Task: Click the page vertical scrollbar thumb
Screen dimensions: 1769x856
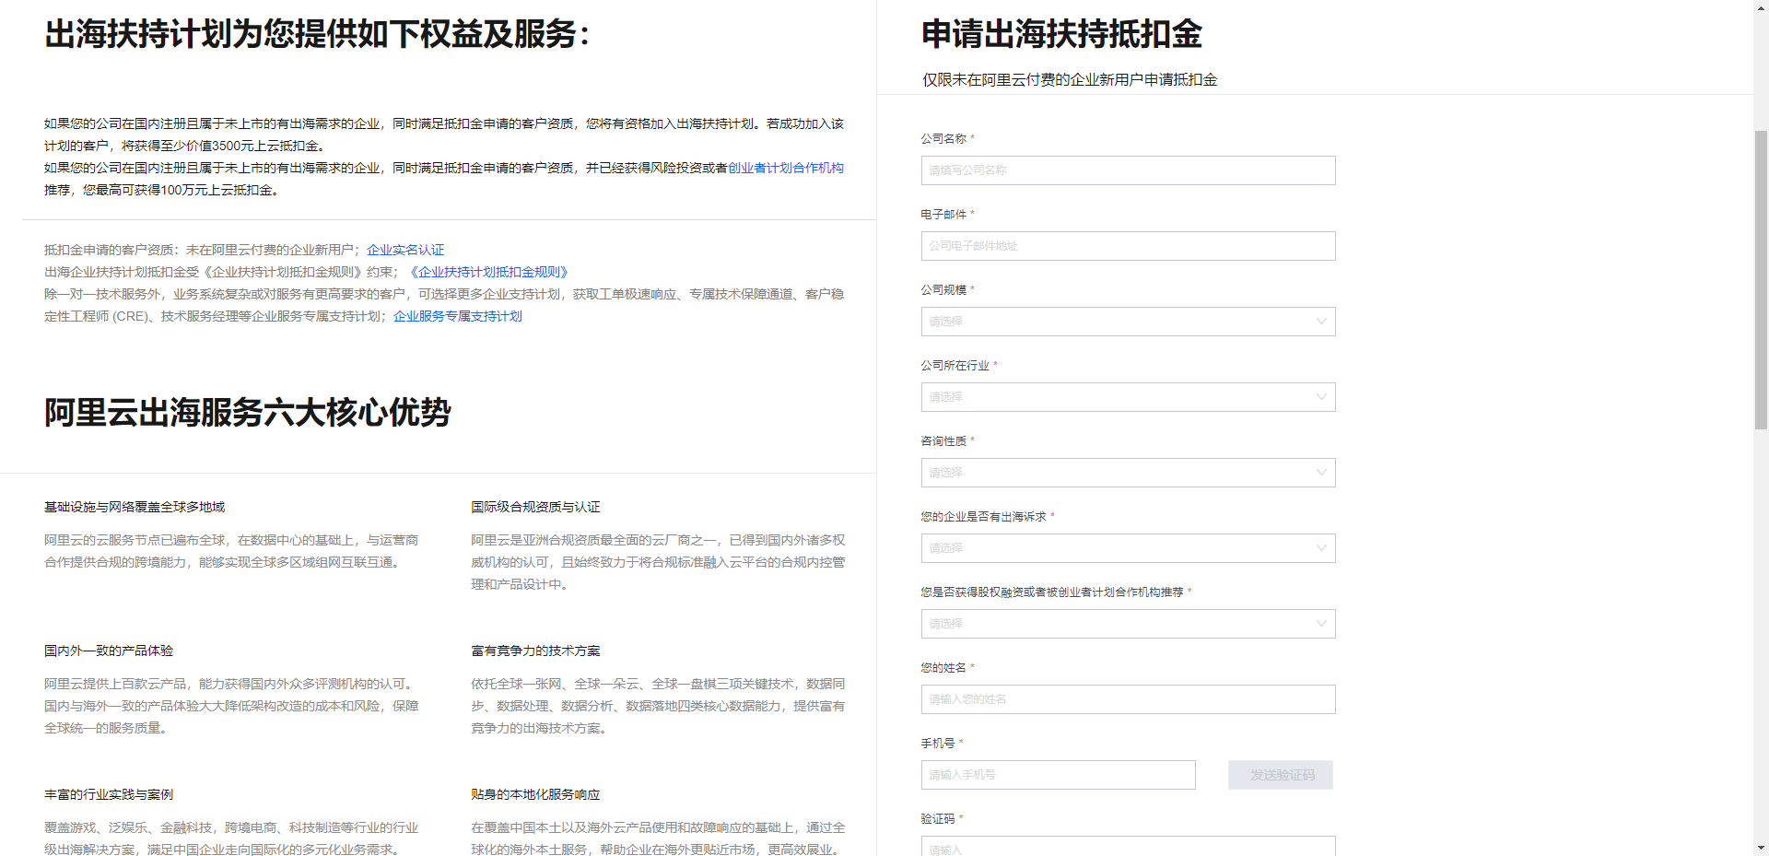Action: [x=1761, y=280]
